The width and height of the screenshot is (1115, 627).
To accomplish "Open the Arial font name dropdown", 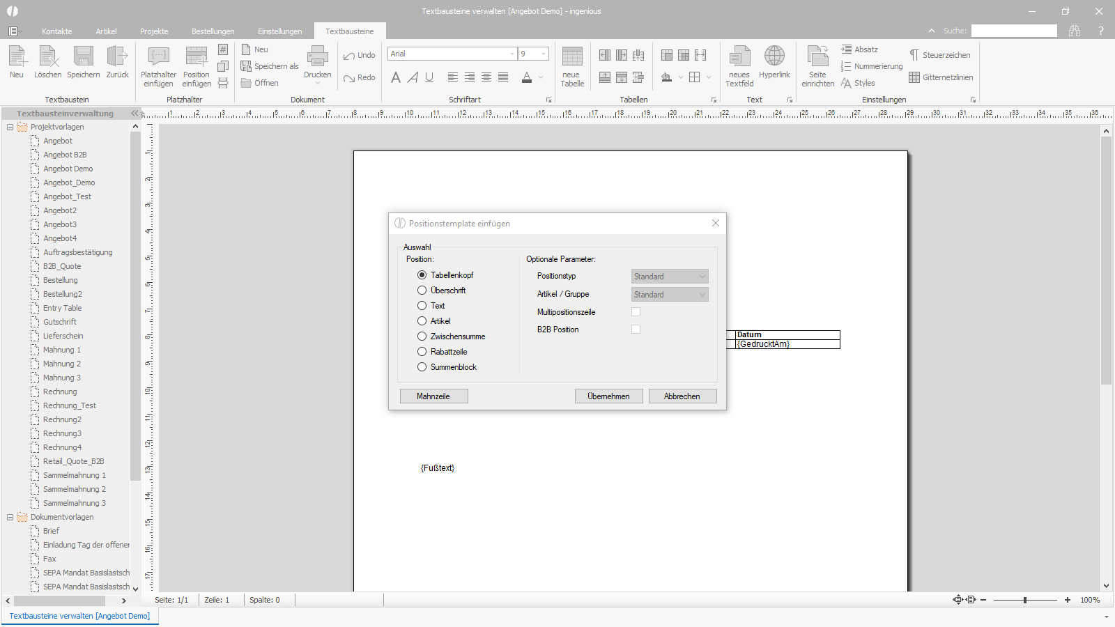I will pyautogui.click(x=512, y=54).
